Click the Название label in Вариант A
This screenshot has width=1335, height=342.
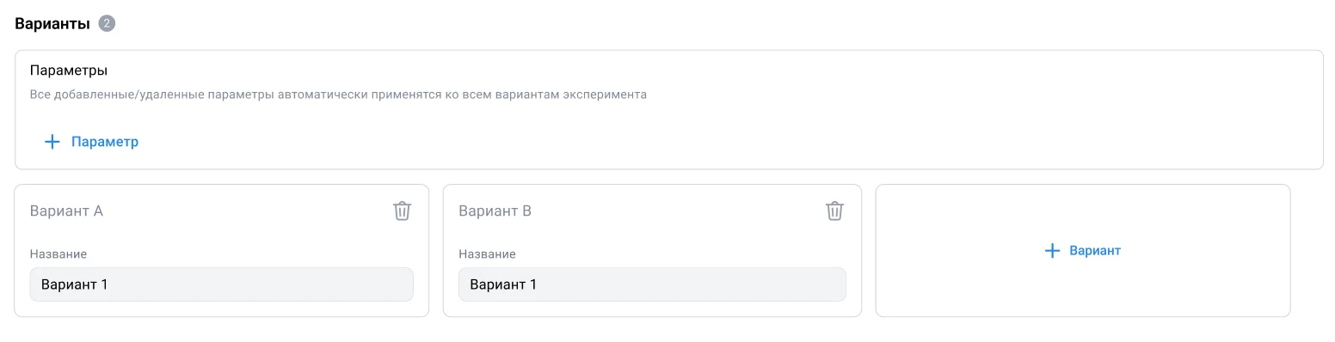click(58, 254)
